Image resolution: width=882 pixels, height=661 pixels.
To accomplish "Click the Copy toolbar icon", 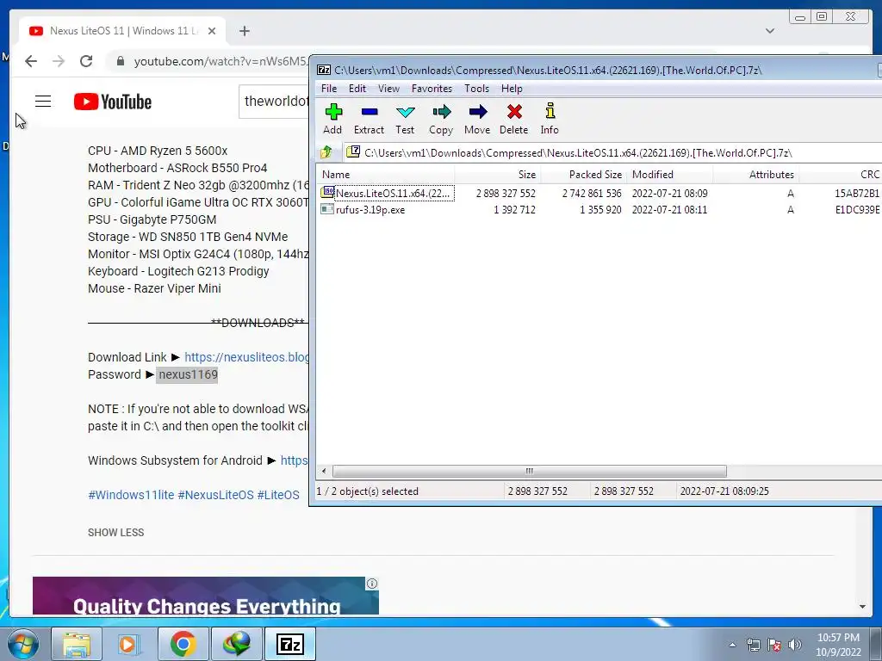I will [x=441, y=119].
